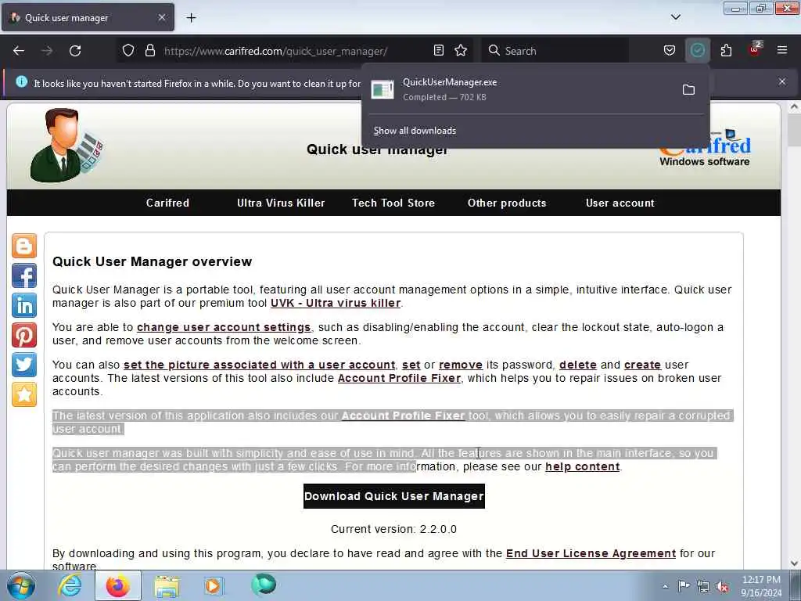Share the page on Twitter
The width and height of the screenshot is (801, 601).
click(24, 365)
